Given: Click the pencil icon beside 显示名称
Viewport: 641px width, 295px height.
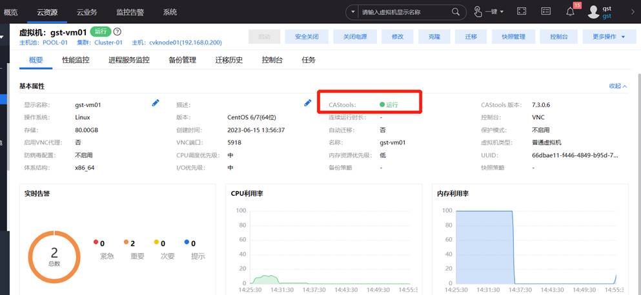Looking at the screenshot, I should pyautogui.click(x=156, y=103).
